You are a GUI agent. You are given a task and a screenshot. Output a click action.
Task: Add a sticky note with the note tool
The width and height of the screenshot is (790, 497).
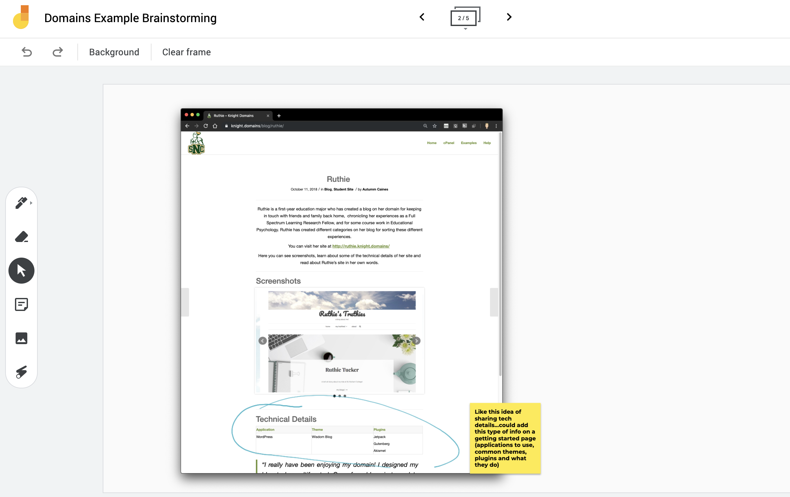pos(21,304)
